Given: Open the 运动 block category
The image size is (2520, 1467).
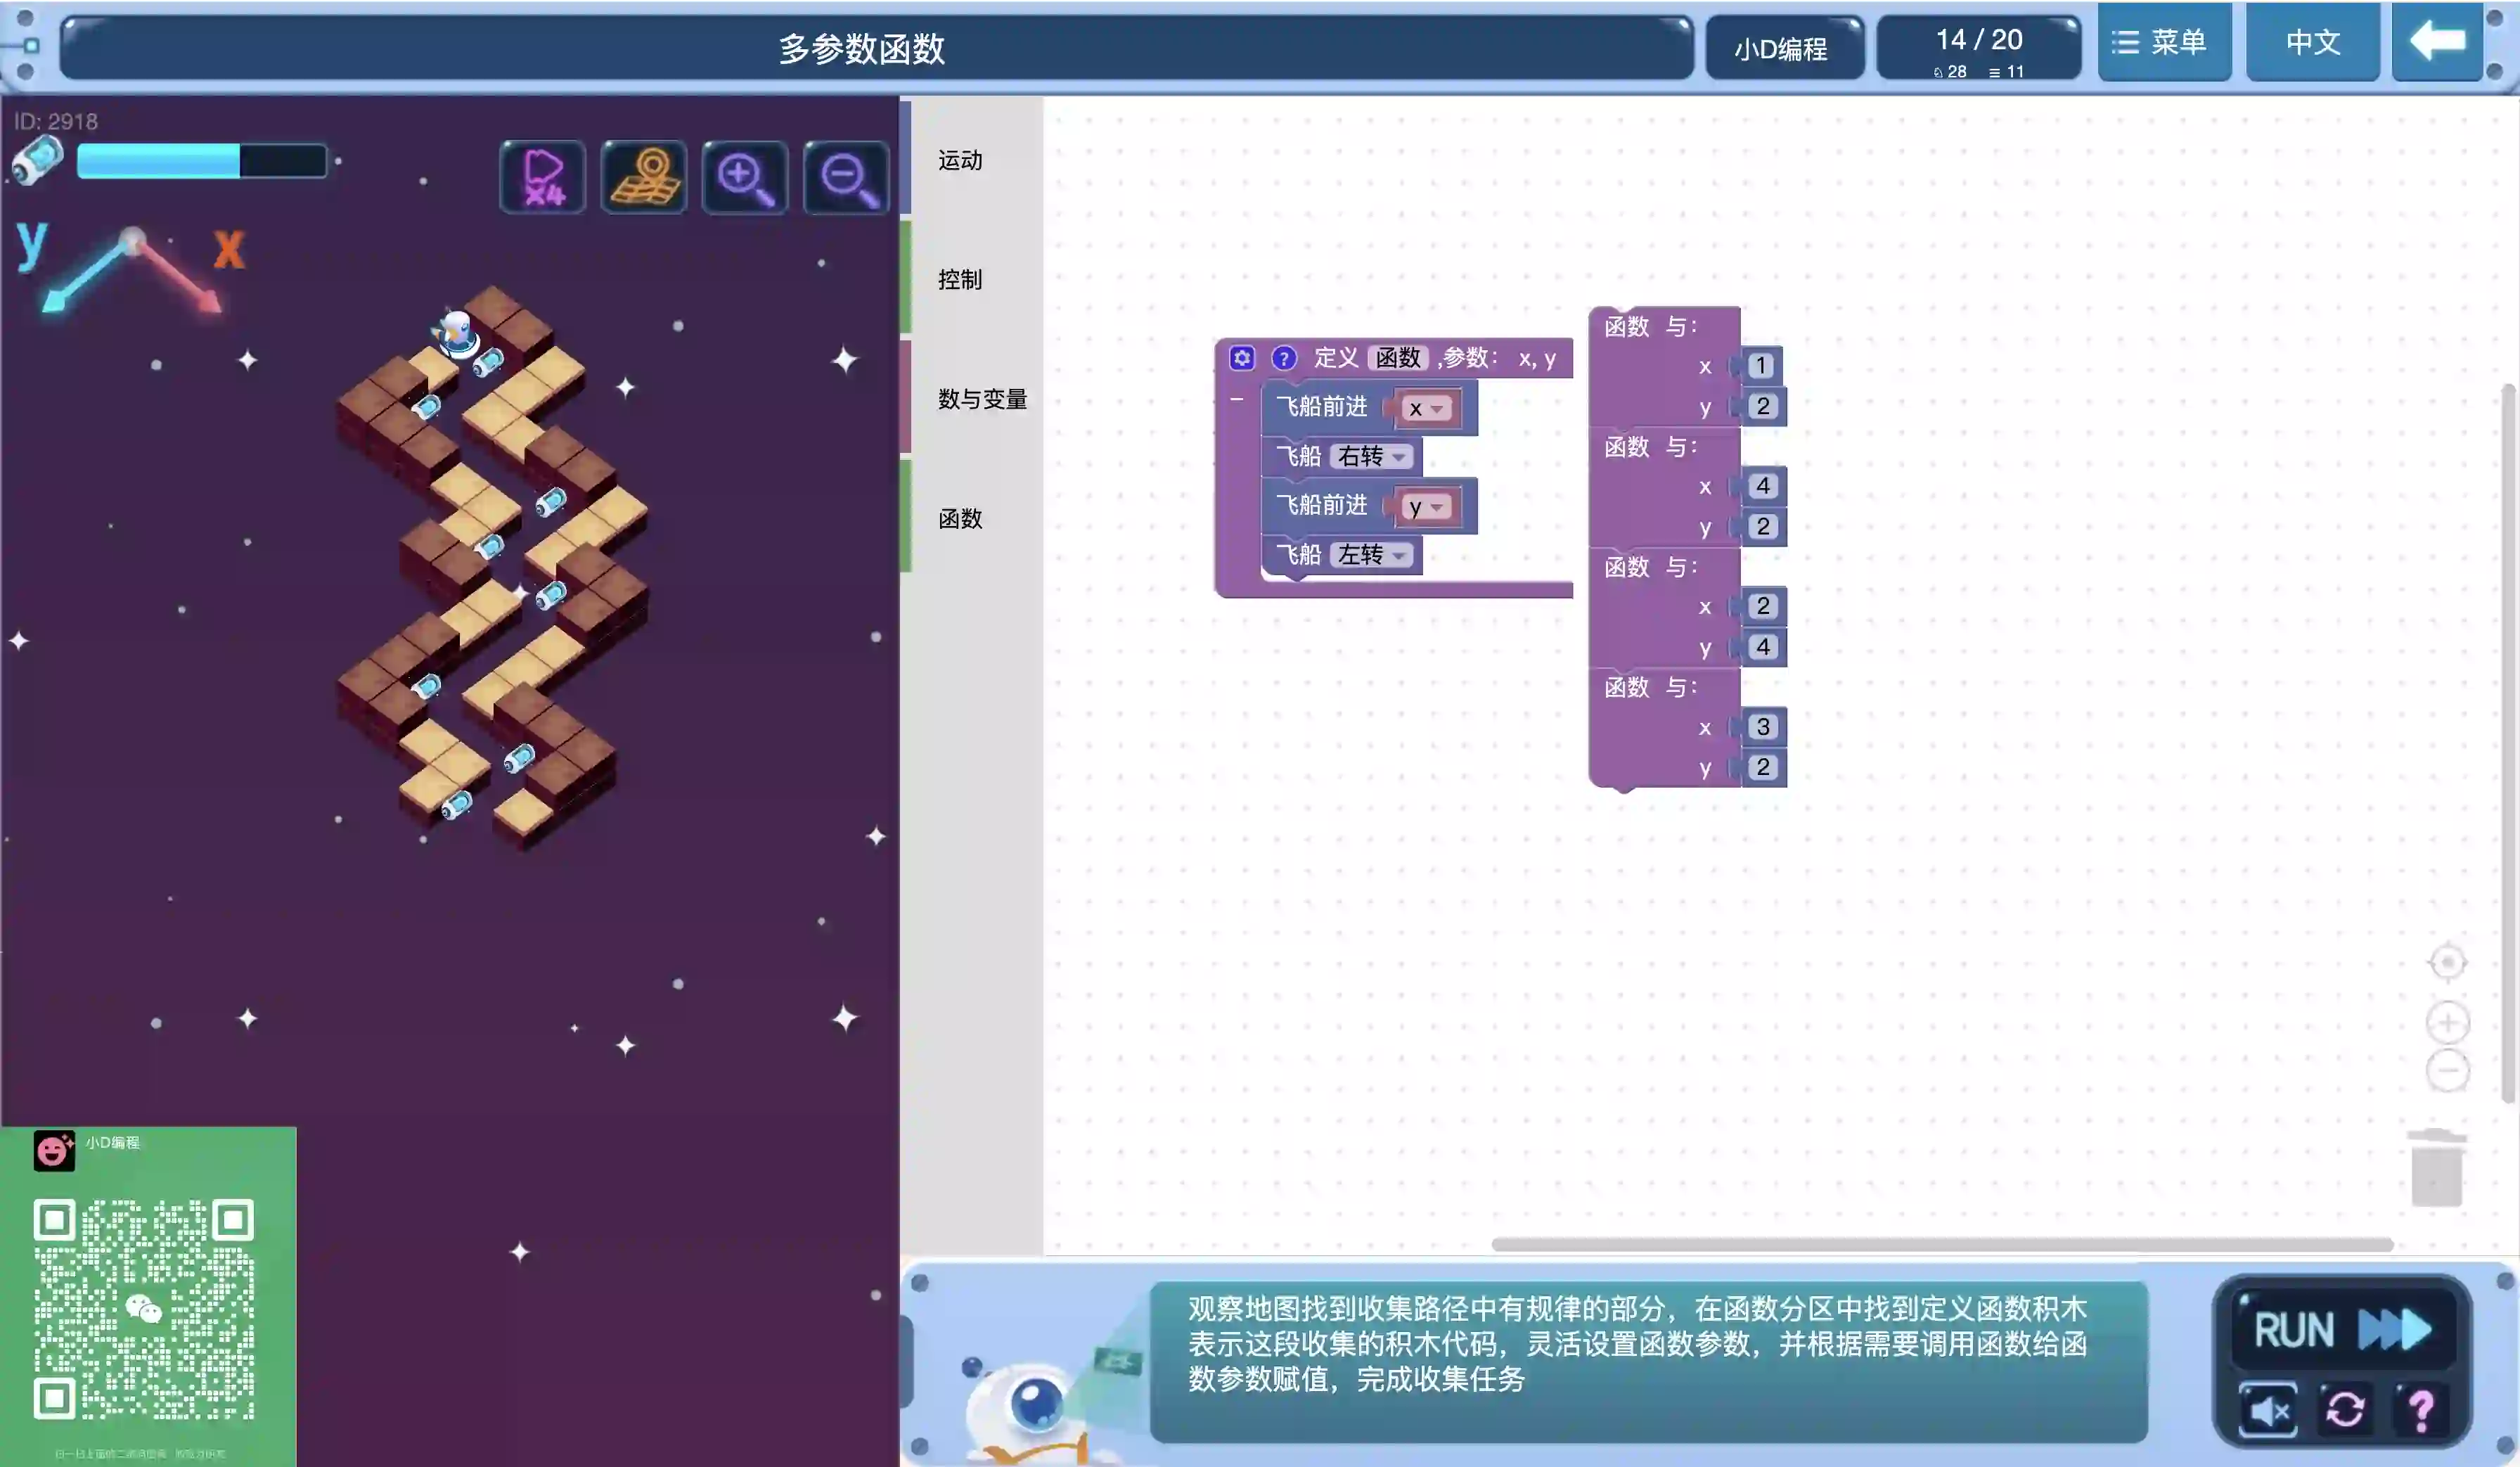Looking at the screenshot, I should [960, 160].
